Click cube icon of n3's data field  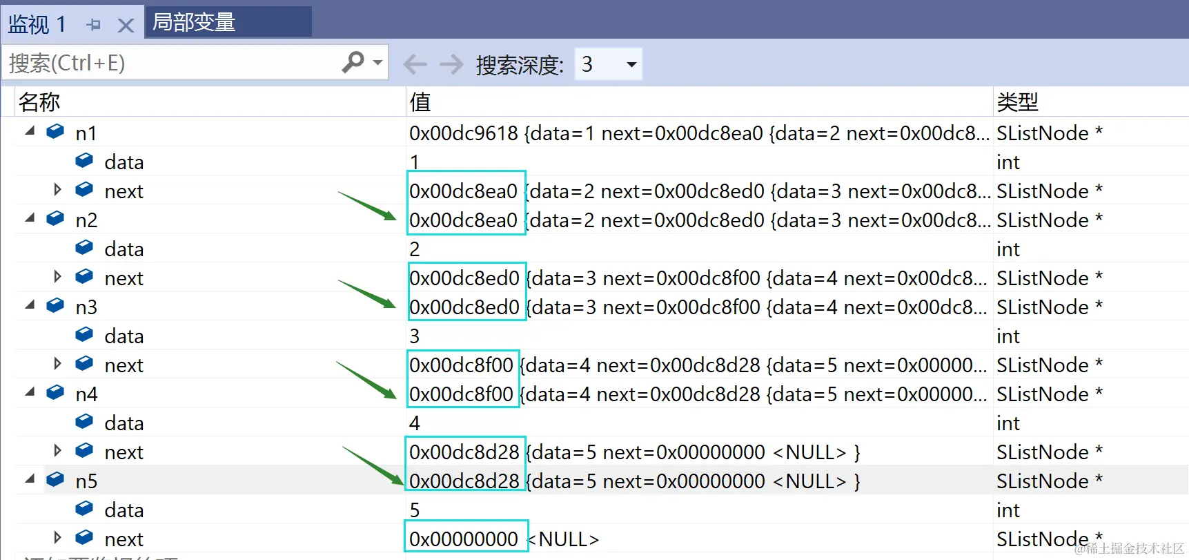point(84,334)
